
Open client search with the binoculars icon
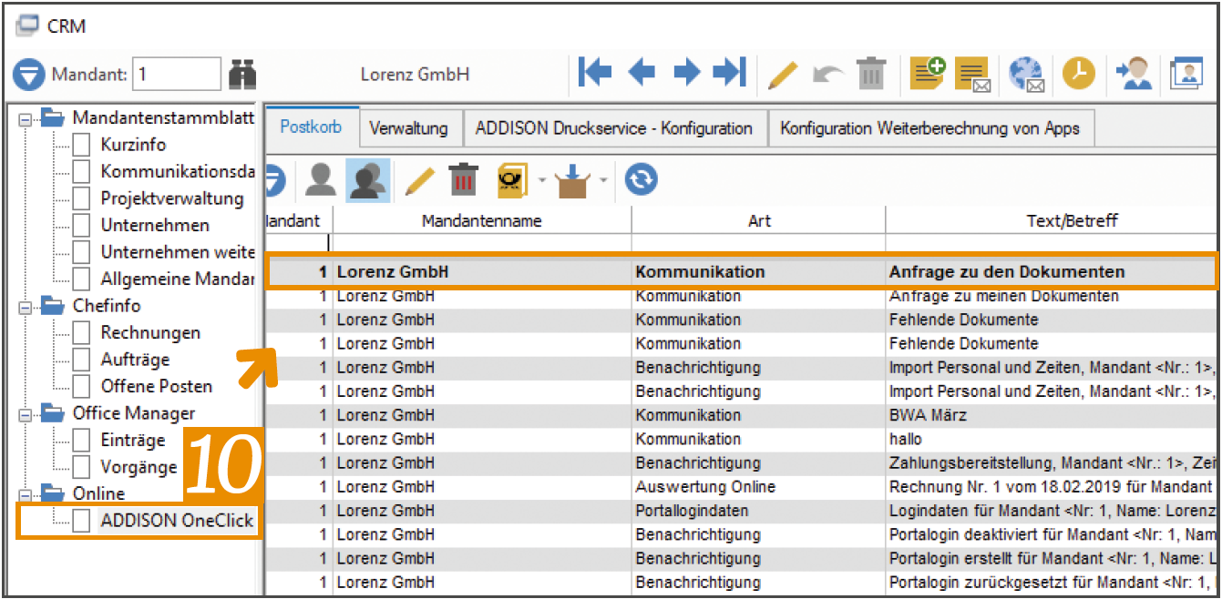pyautogui.click(x=242, y=74)
